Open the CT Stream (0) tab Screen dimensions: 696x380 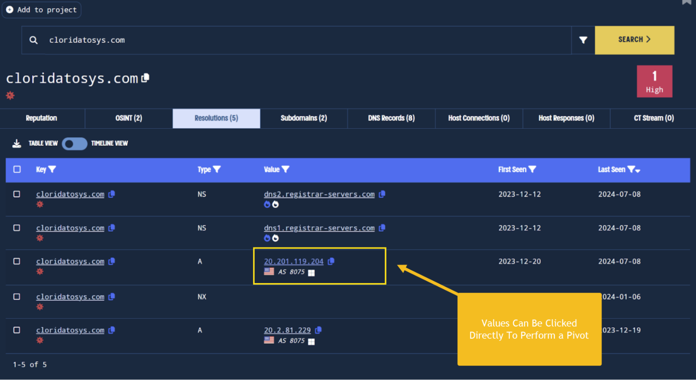pyautogui.click(x=654, y=118)
